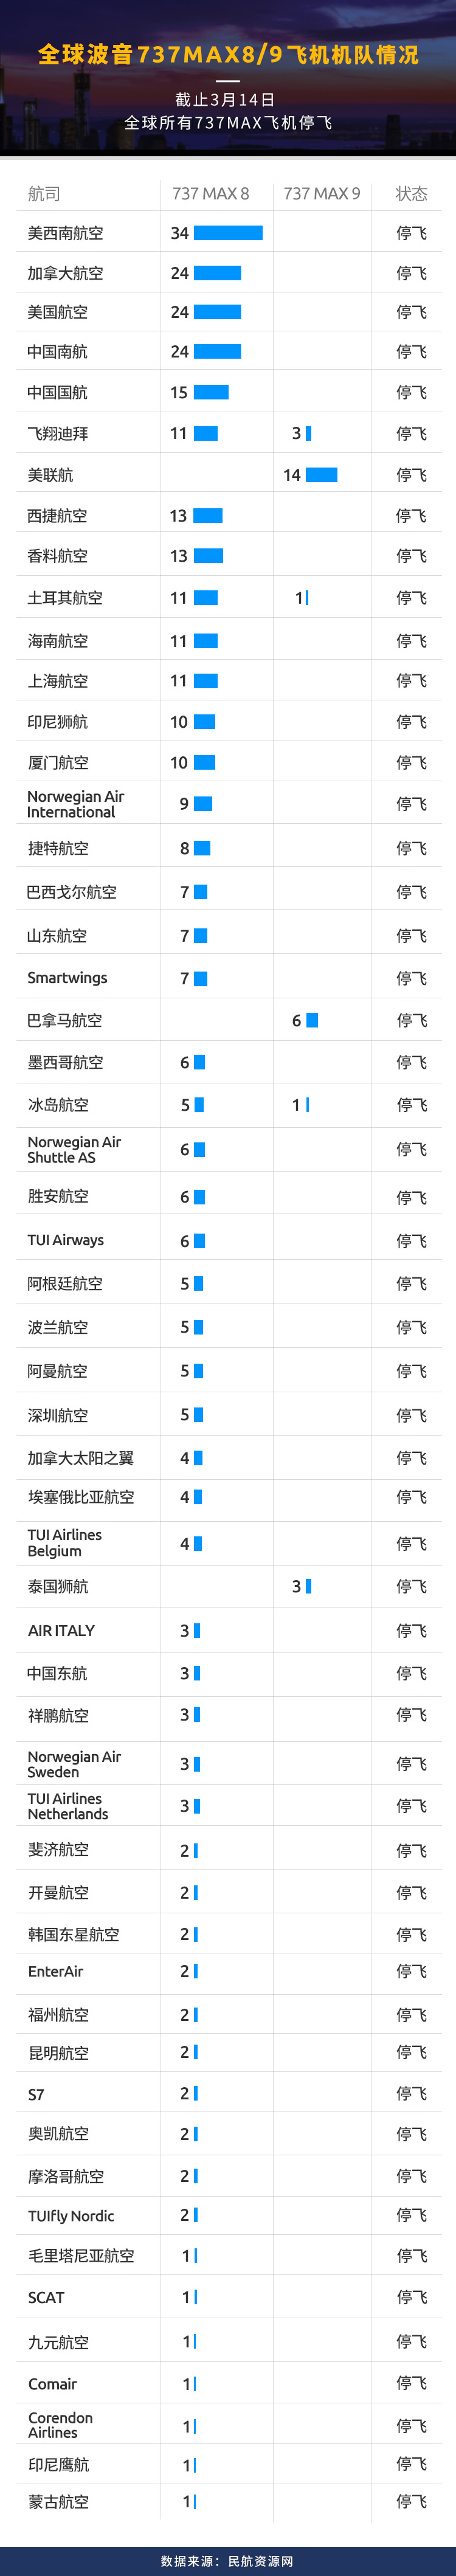Image resolution: width=456 pixels, height=2576 pixels.
Task: Click the 数据来源: 民航资源网 footer text
Action: coord(228,2553)
